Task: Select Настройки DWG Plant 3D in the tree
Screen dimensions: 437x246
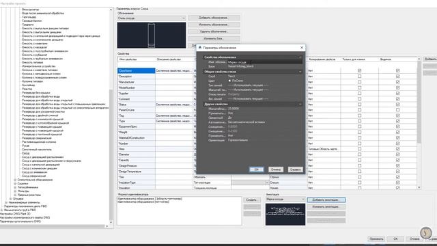Action: 15,214
